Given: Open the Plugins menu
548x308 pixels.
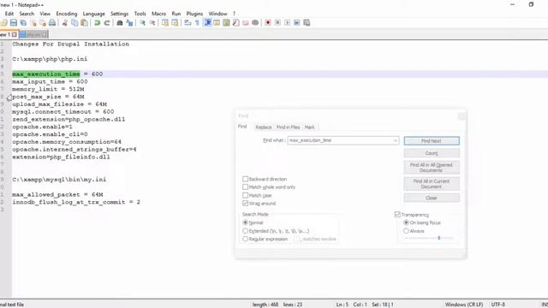Looking at the screenshot, I should click(194, 14).
